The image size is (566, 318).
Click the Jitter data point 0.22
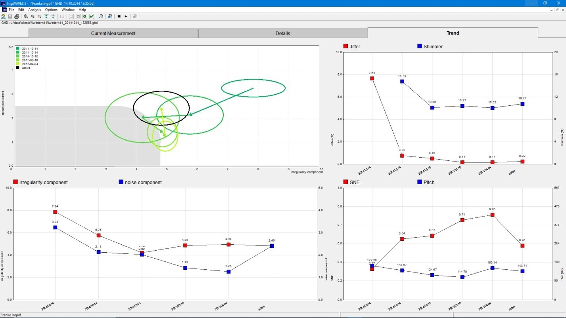[522, 162]
